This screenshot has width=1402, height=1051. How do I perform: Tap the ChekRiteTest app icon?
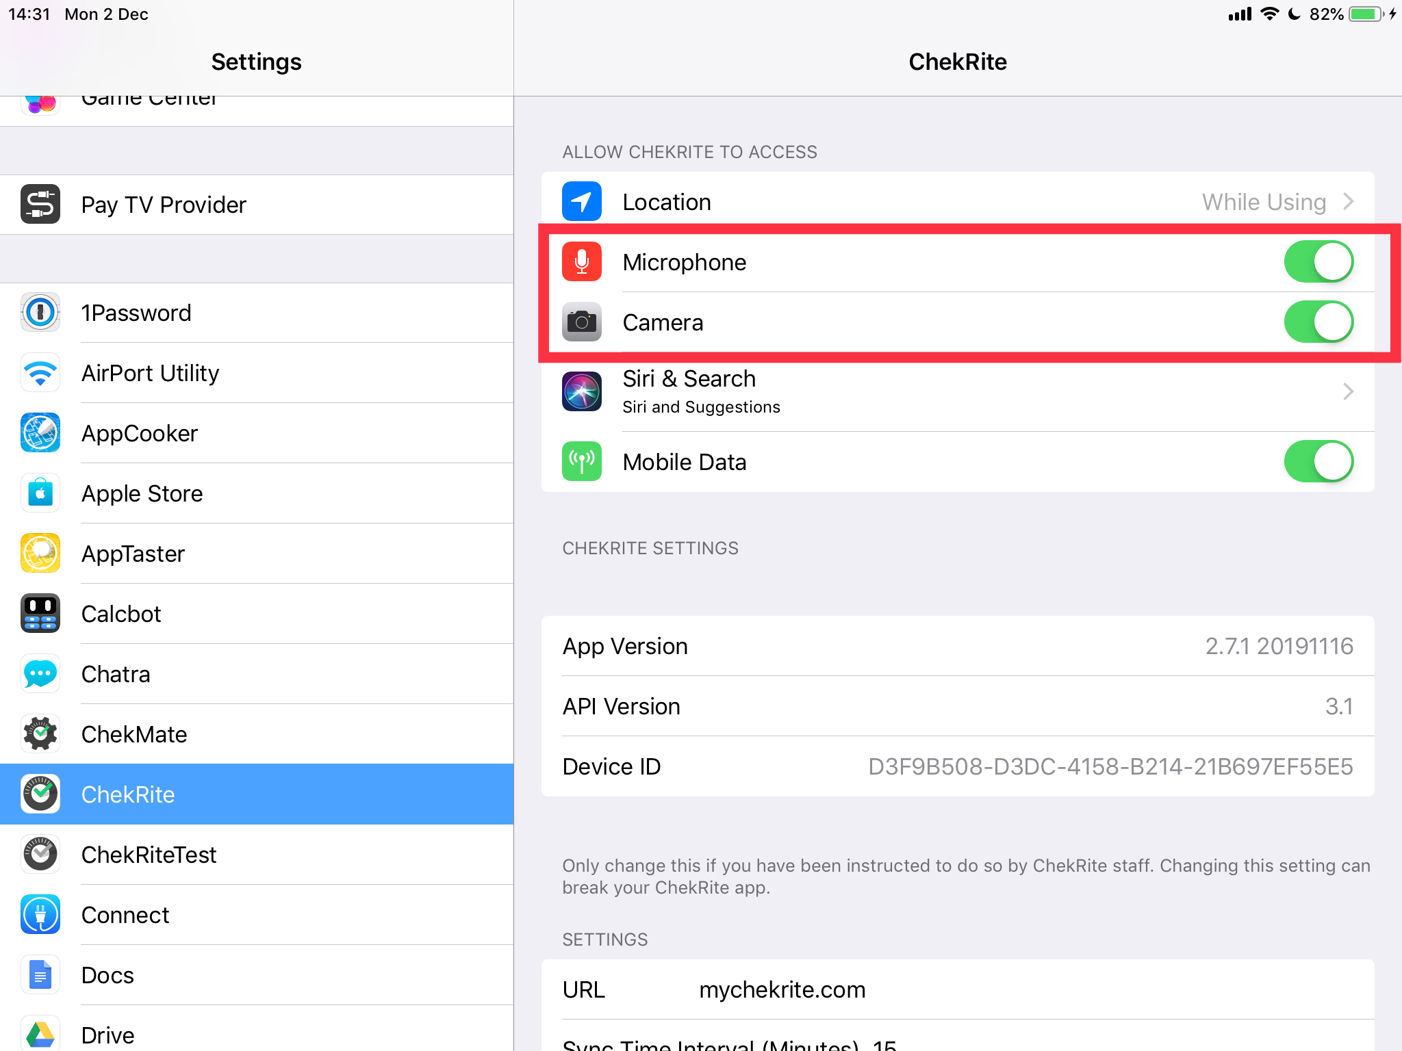(40, 854)
